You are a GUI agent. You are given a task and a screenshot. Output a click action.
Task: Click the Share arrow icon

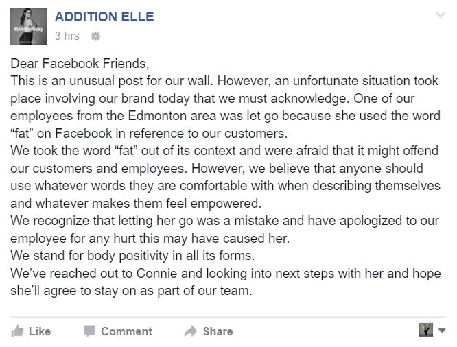point(191,331)
